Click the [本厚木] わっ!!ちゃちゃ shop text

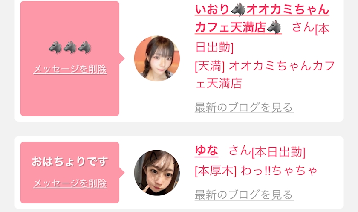256,171
